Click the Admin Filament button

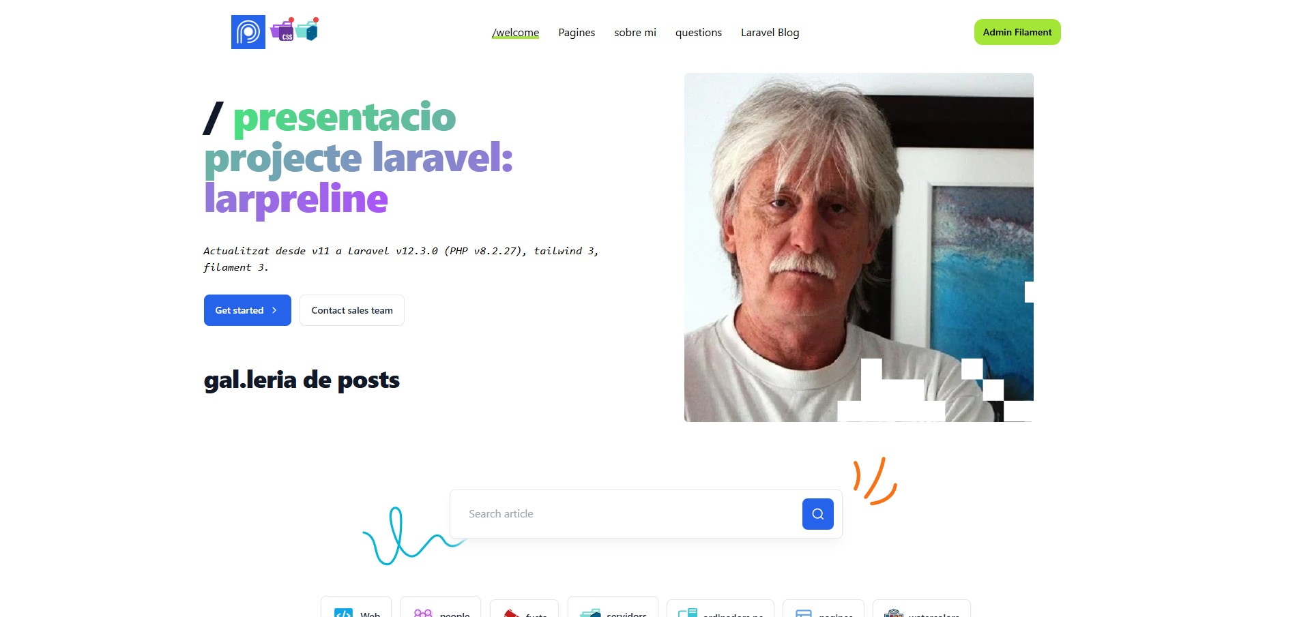[1017, 32]
